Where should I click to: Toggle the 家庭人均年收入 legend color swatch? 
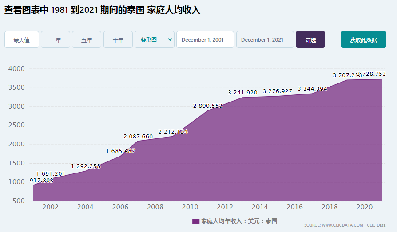point(196,221)
